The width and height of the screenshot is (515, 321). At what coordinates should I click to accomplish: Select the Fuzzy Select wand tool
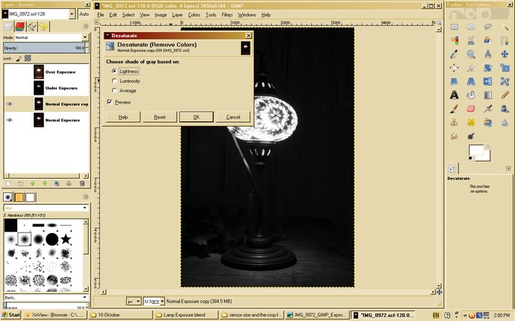pos(505,27)
